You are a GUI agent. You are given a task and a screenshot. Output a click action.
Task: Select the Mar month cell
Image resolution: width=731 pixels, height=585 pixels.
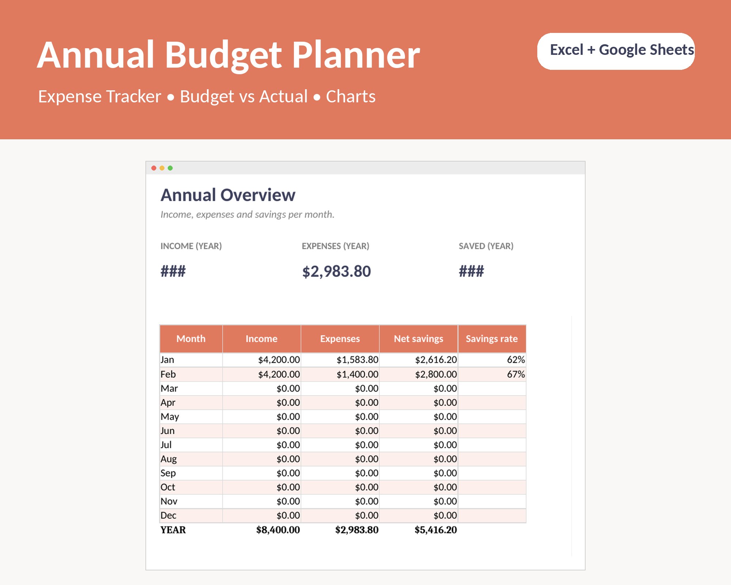click(191, 388)
